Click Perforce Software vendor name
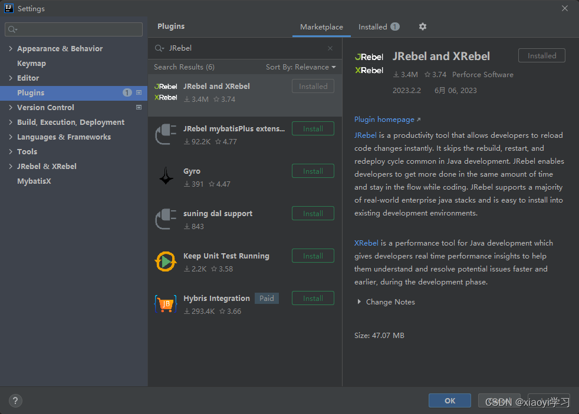Screen dimensions: 579x414 point(483,74)
